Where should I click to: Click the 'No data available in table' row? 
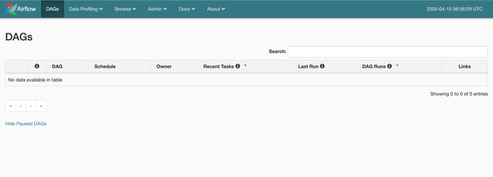coord(246,80)
